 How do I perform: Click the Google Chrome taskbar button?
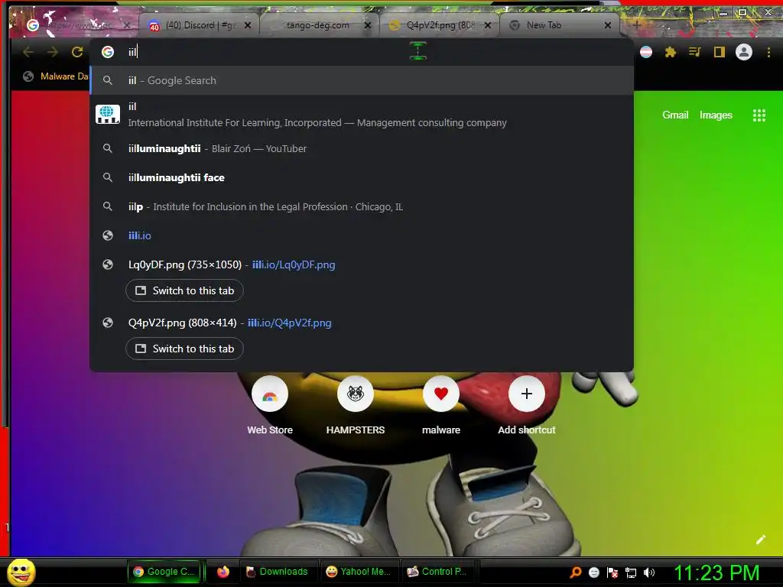point(166,572)
